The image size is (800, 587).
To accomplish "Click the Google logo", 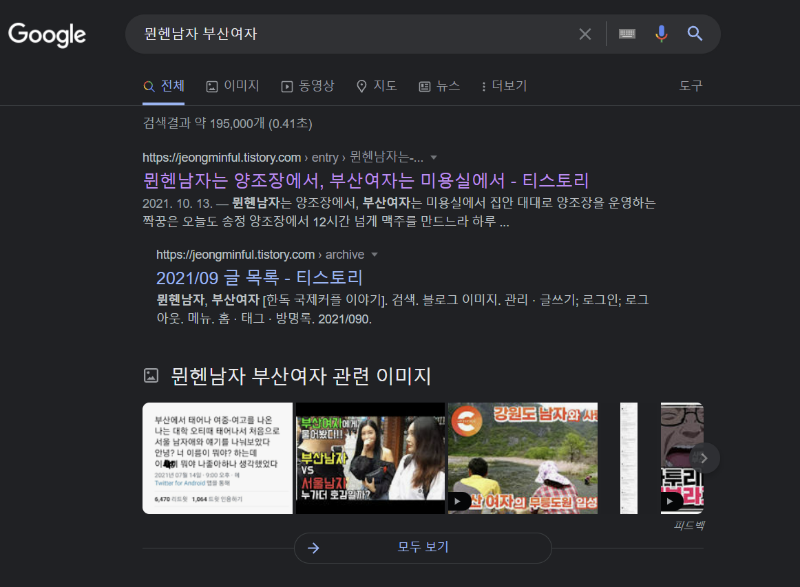I will click(x=47, y=34).
